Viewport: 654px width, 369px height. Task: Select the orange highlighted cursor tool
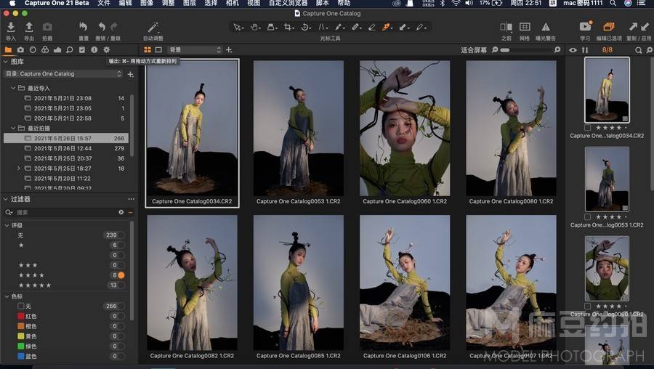[x=387, y=27]
